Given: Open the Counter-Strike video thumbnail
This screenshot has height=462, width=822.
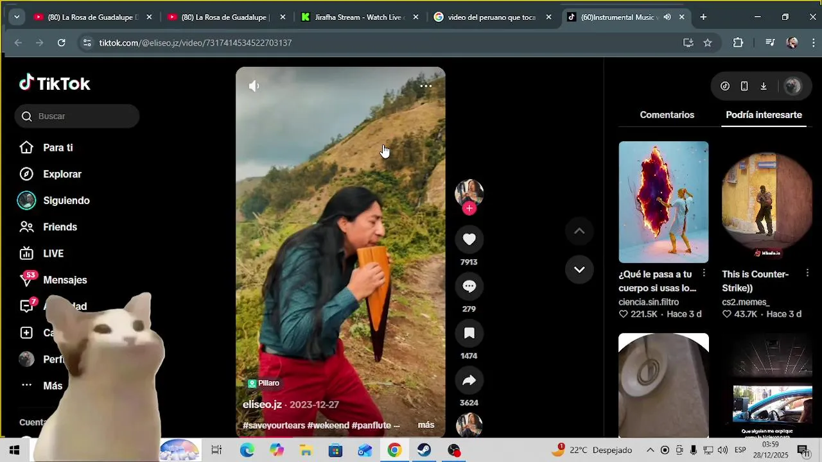Looking at the screenshot, I should [767, 202].
